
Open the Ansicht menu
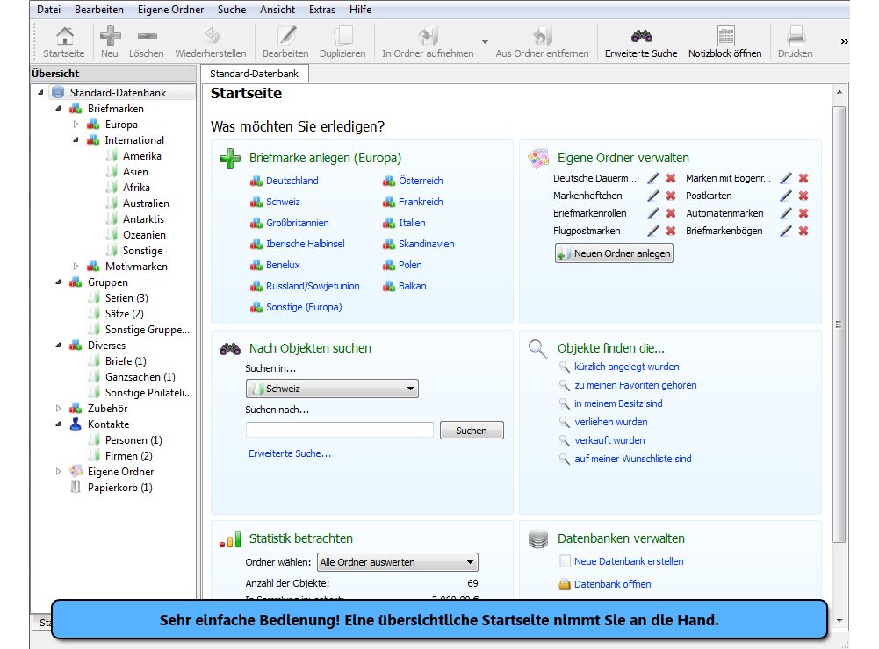pos(277,10)
